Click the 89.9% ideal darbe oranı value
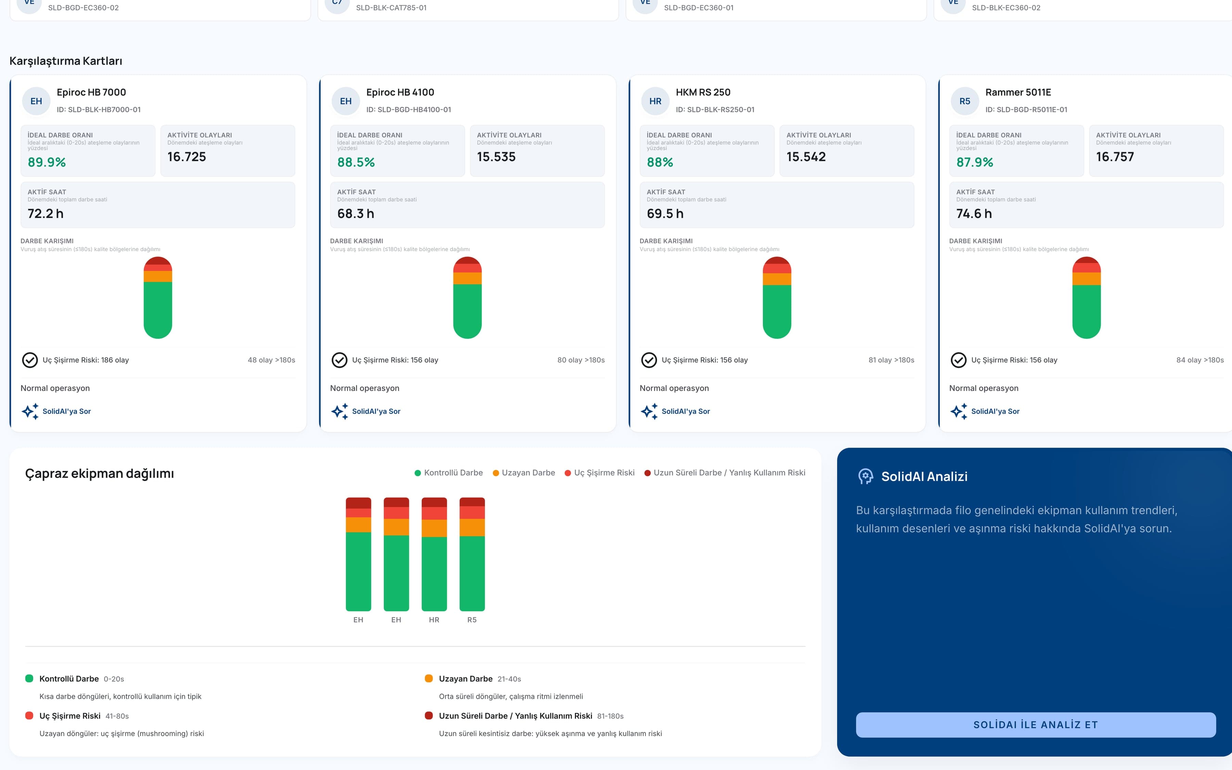The height and width of the screenshot is (770, 1232). [47, 163]
